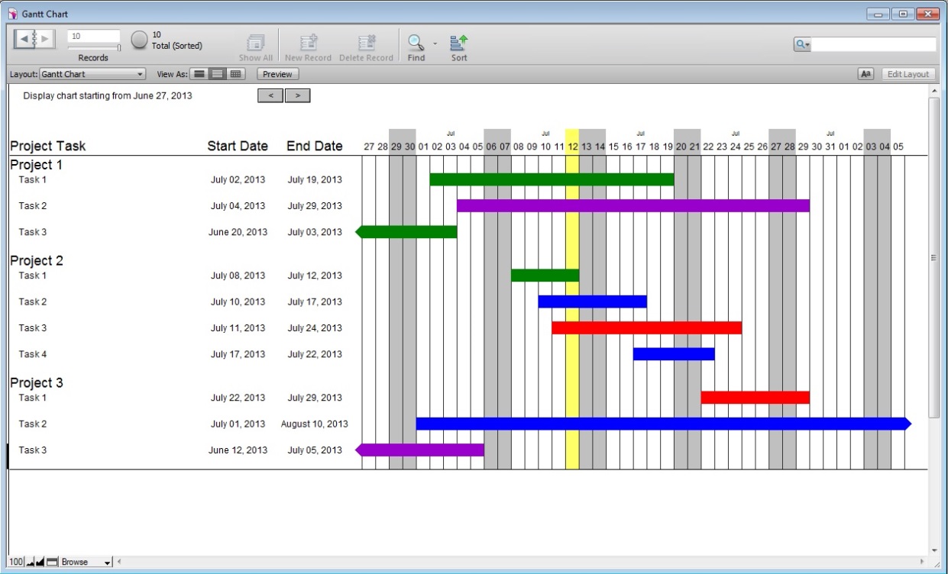Screen dimensions: 948x574
Task: Shift chart dates backward with < button
Action: [x=270, y=95]
